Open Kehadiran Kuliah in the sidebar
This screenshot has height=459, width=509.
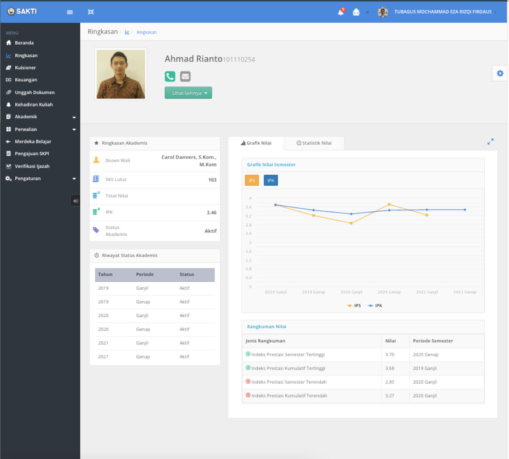pyautogui.click(x=34, y=104)
